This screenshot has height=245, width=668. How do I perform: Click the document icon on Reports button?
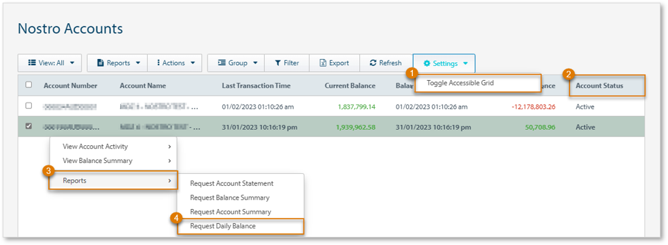tap(101, 63)
